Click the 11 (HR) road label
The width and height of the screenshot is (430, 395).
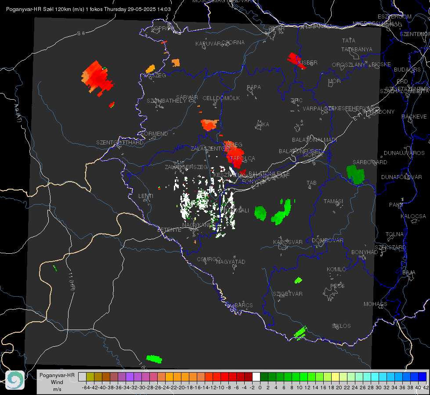(x=72, y=281)
